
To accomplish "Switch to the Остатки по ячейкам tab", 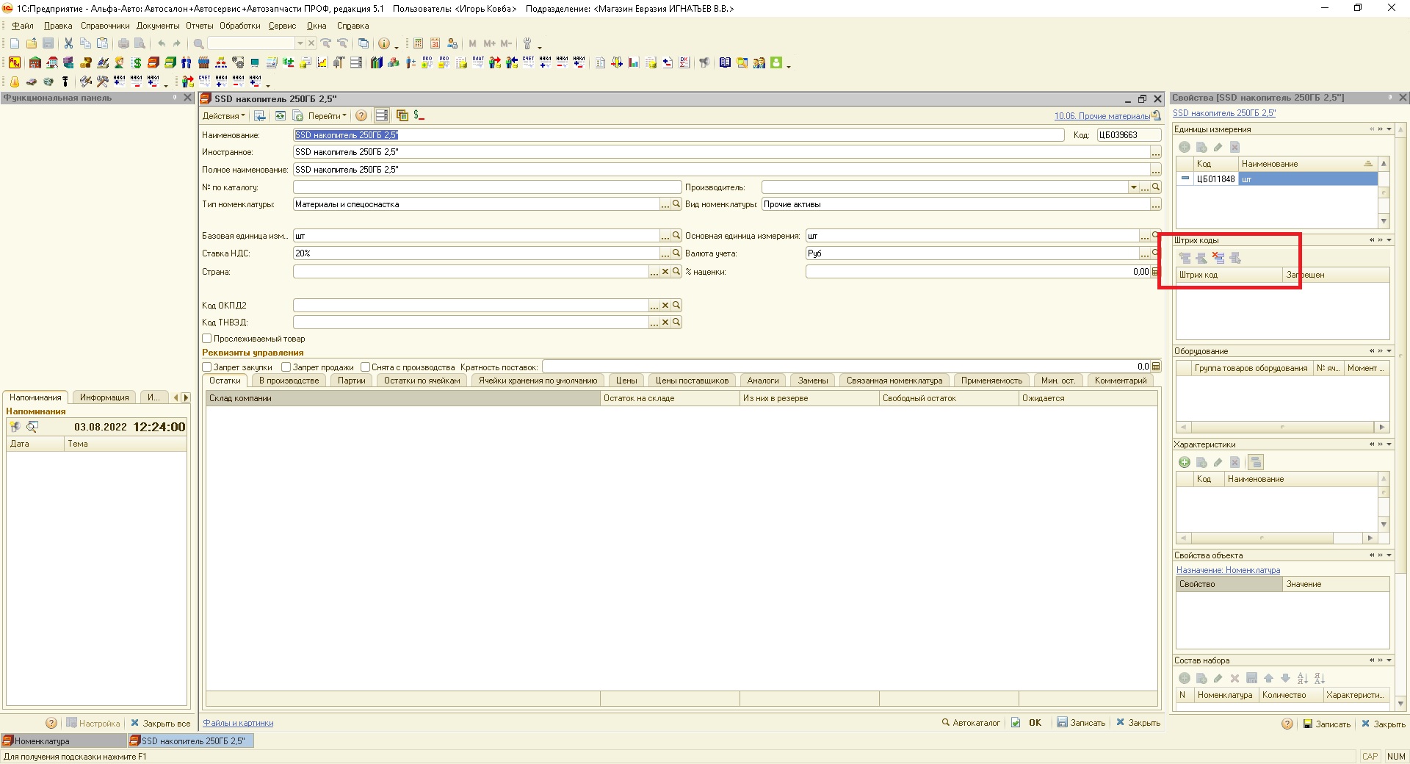I will coord(422,381).
